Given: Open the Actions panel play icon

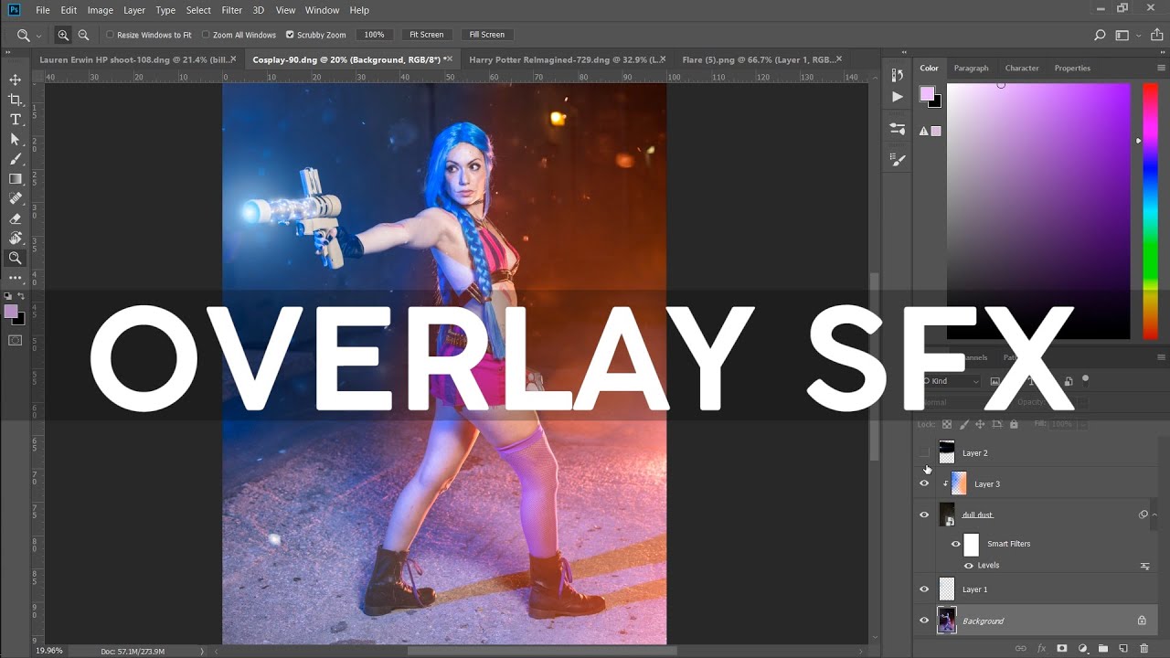Looking at the screenshot, I should click(898, 96).
